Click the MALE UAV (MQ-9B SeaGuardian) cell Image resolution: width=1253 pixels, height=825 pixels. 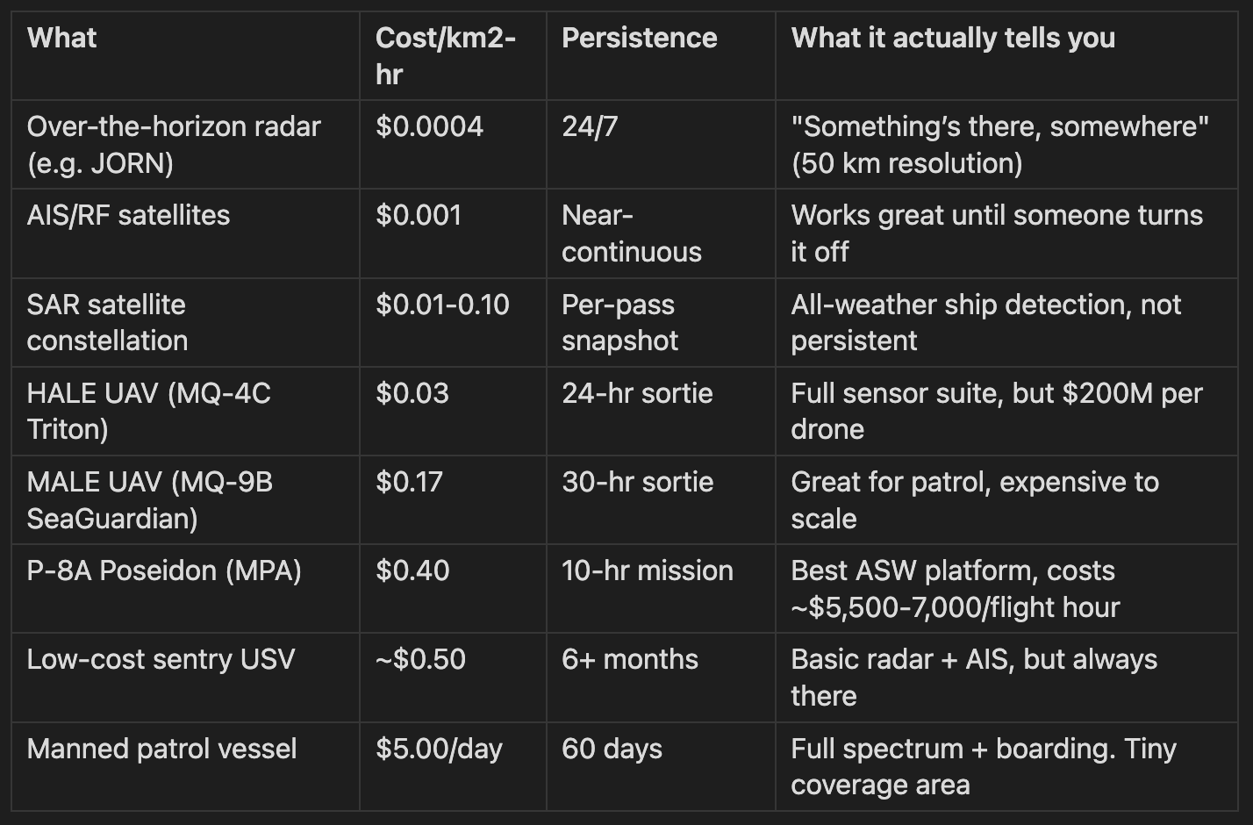149,499
